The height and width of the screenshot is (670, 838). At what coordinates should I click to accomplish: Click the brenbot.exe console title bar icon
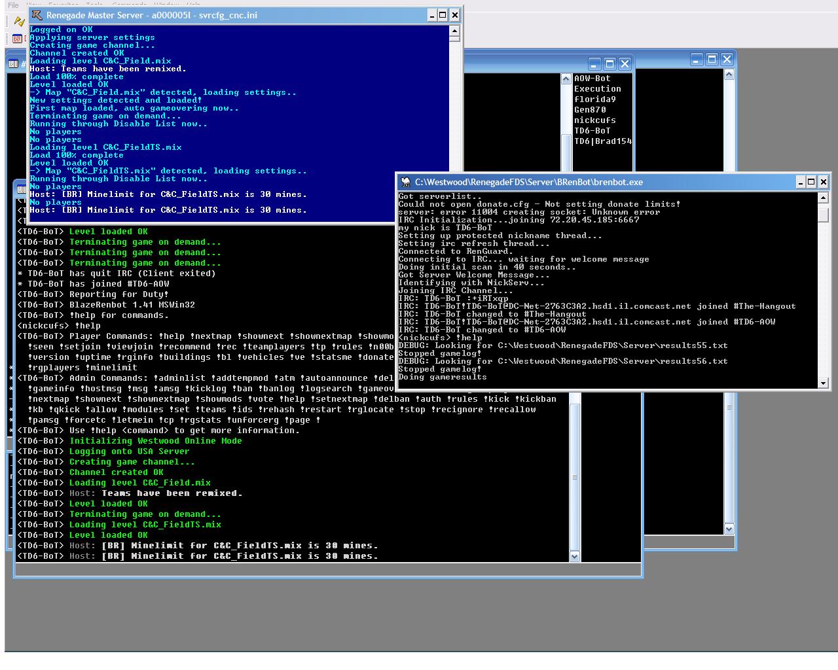406,182
